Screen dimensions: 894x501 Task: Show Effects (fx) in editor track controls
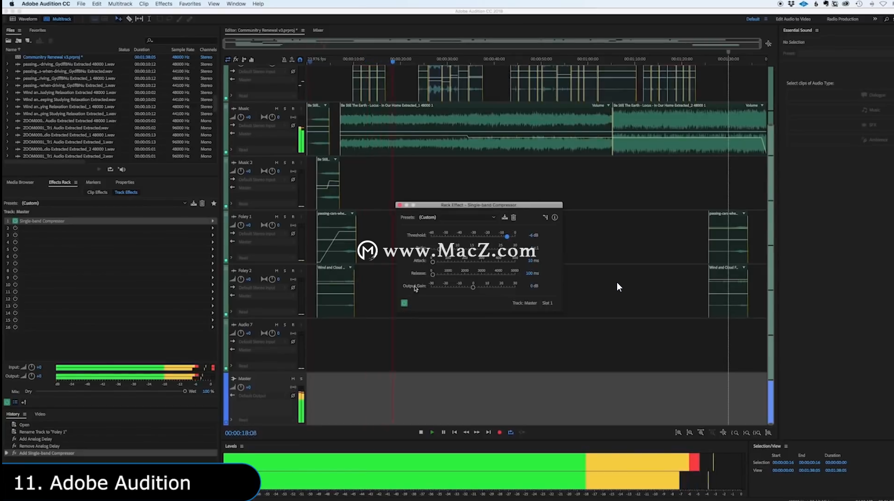(x=236, y=60)
